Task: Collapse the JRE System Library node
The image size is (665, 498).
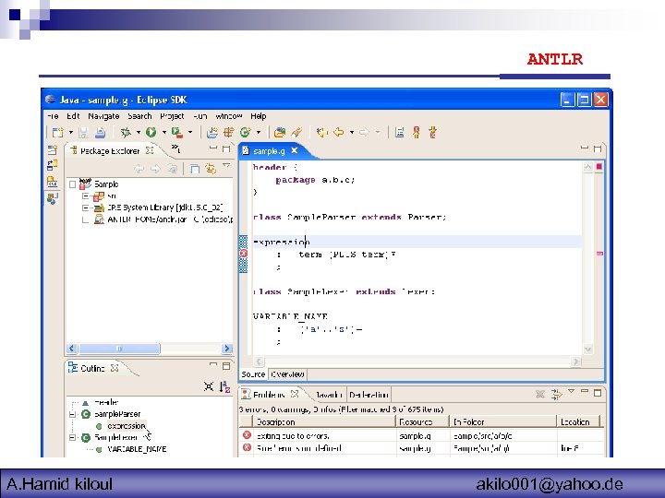Action: [x=86, y=207]
